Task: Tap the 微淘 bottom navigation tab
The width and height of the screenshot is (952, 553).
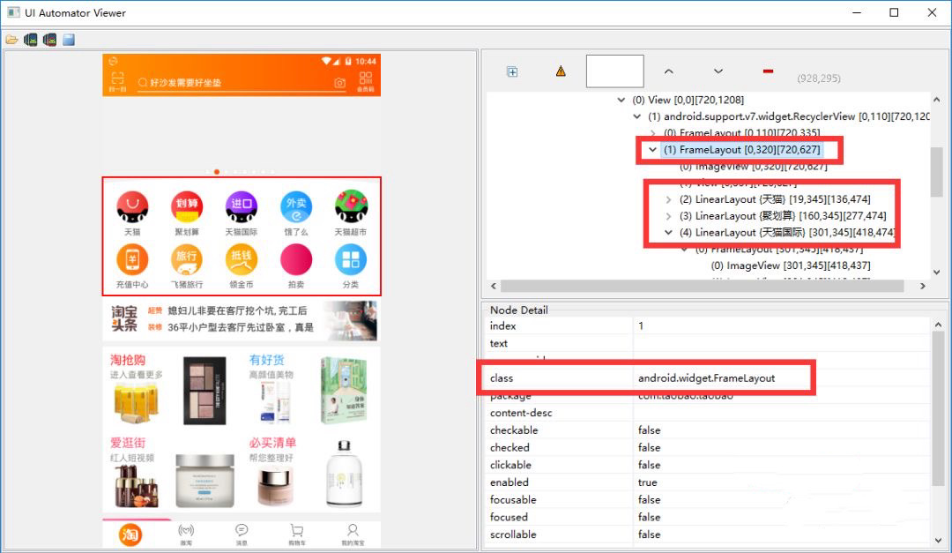Action: pyautogui.click(x=186, y=534)
